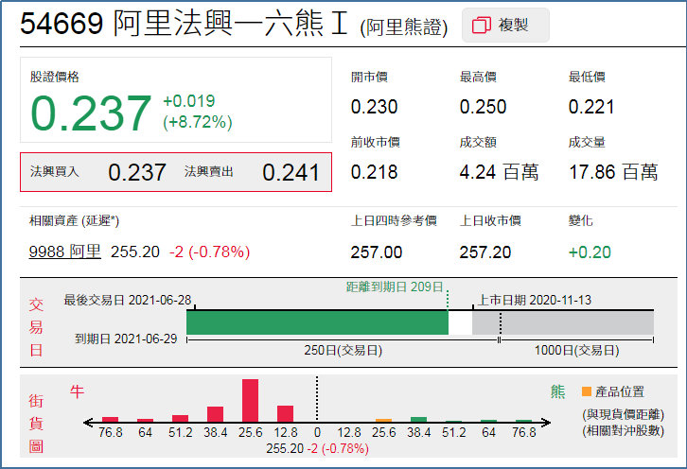Click the 最後交易日 2021-06-28 label
The image size is (687, 469).
click(128, 300)
